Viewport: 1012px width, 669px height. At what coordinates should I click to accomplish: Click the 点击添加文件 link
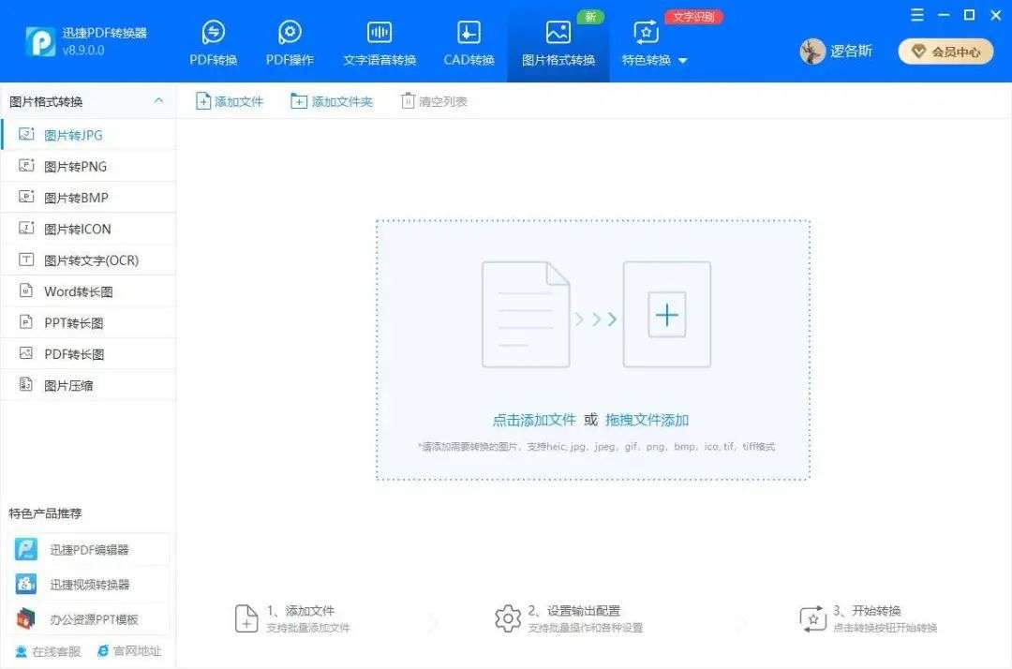534,420
